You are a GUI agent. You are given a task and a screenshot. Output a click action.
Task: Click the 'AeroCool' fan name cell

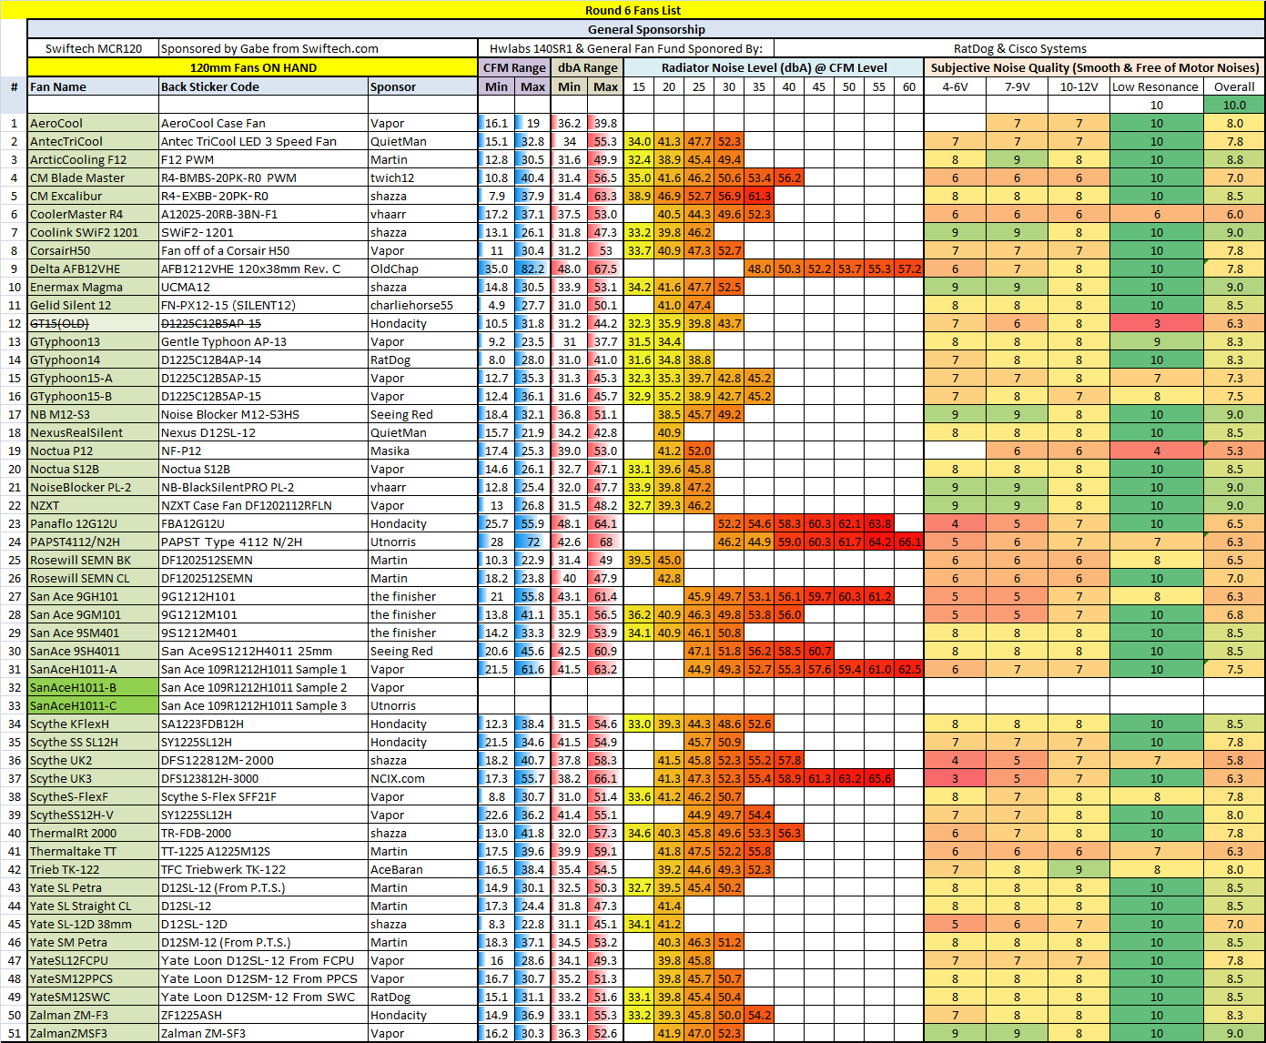tap(94, 123)
